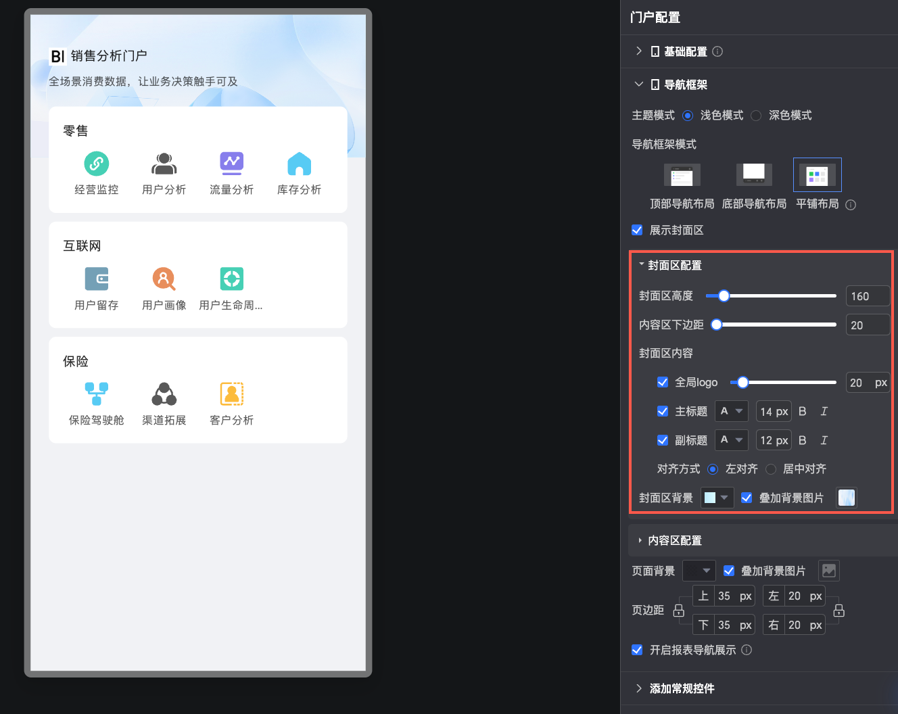
Task: Select 居中对齐 alignment radio
Action: pyautogui.click(x=770, y=469)
